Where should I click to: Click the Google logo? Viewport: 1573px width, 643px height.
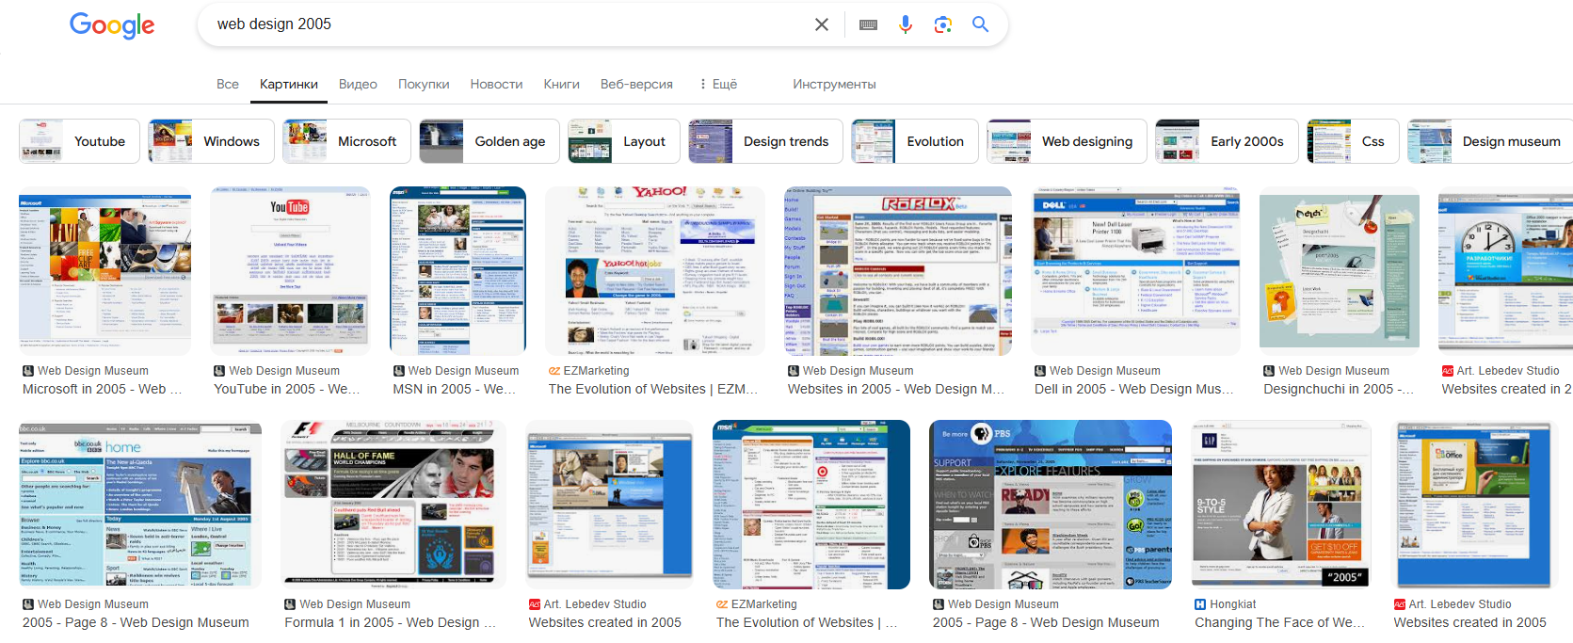pyautogui.click(x=112, y=24)
